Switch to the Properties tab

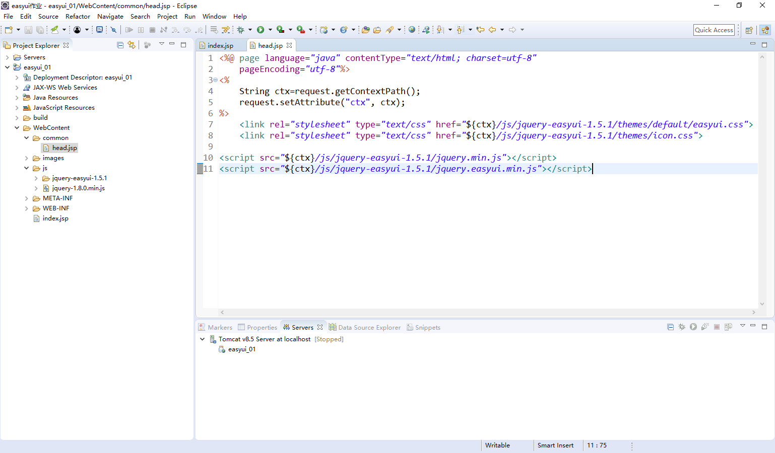(x=257, y=327)
